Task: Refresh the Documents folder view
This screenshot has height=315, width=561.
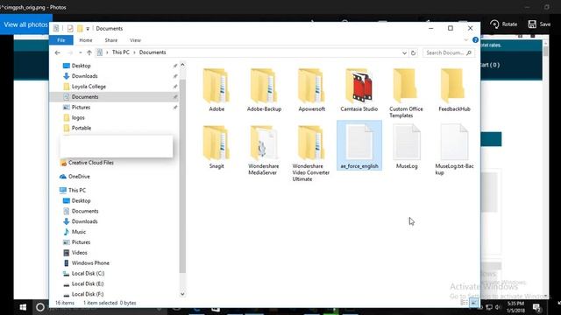Action: [x=413, y=52]
